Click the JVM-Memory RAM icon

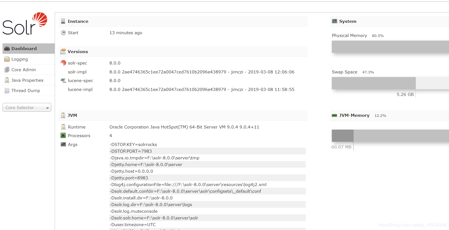pyautogui.click(x=334, y=115)
